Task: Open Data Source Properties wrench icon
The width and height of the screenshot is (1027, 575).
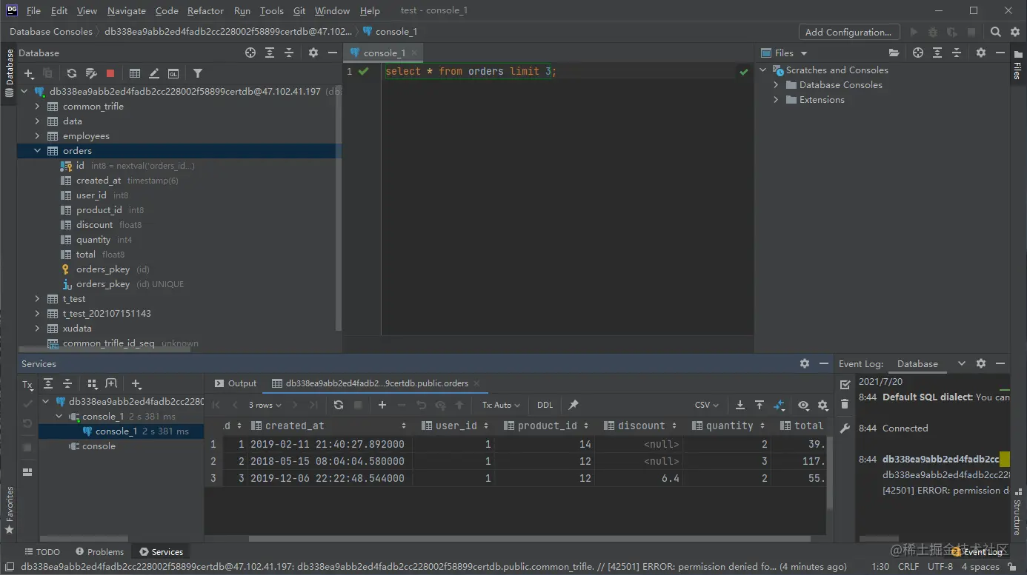Action: point(91,73)
